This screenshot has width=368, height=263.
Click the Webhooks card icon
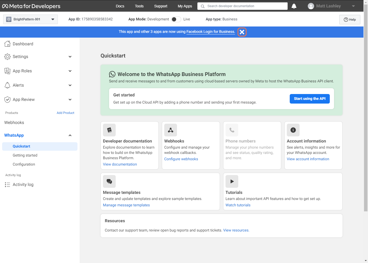pyautogui.click(x=171, y=130)
